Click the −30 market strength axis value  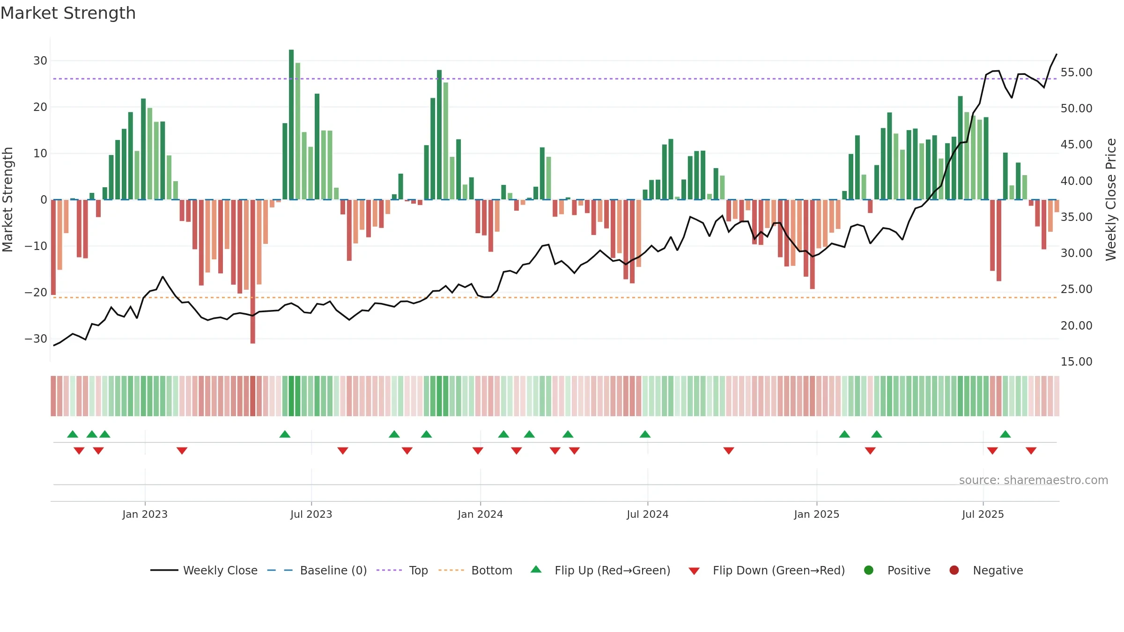[x=36, y=338]
